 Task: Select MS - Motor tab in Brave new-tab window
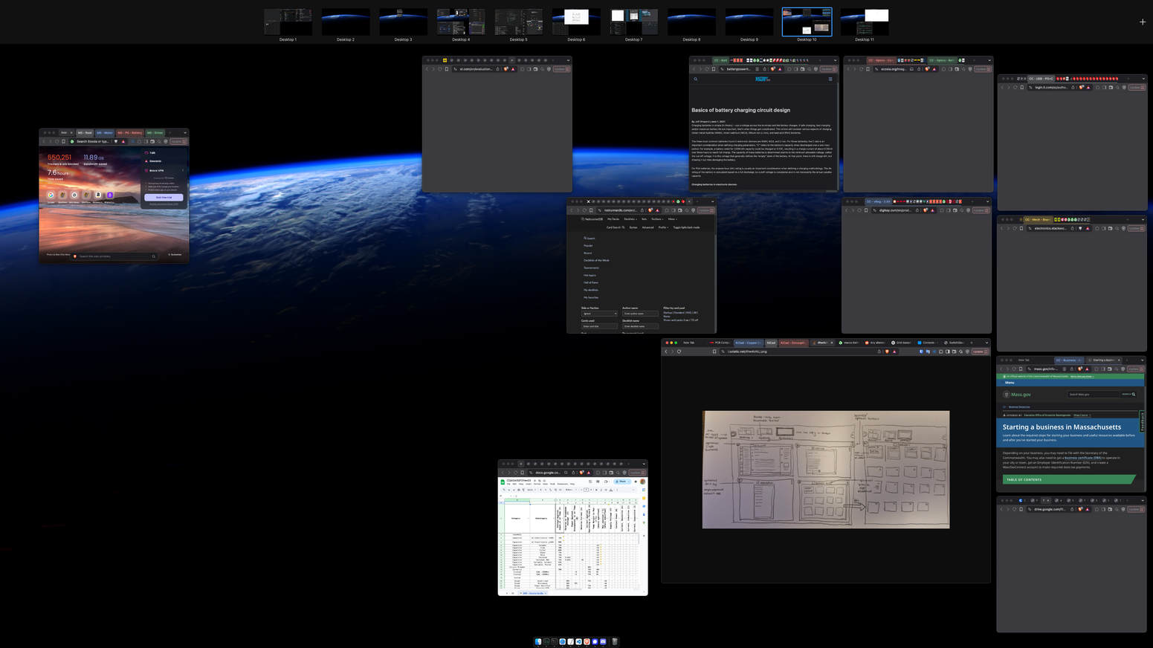click(105, 133)
